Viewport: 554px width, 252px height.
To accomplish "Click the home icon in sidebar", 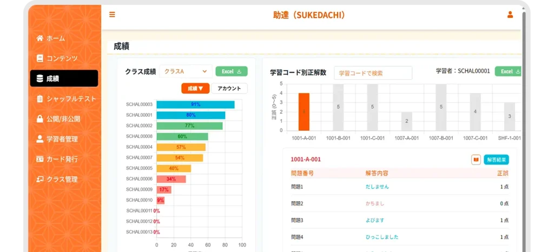I will click(39, 38).
